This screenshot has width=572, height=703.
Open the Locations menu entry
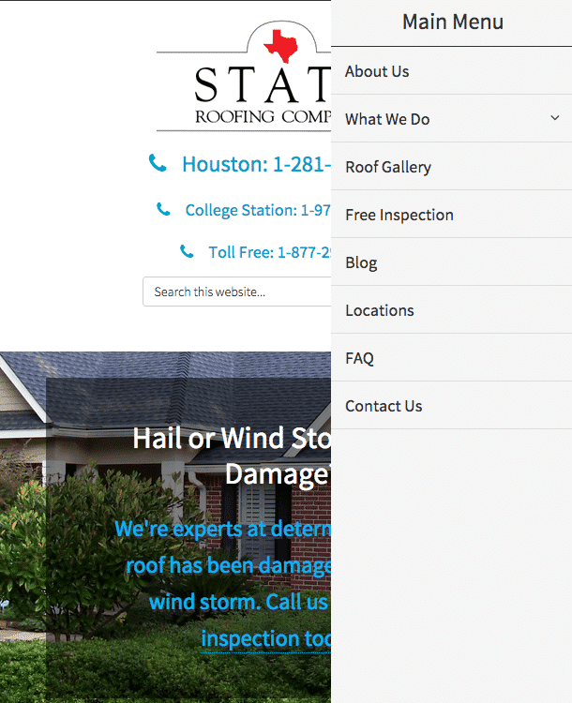point(380,310)
